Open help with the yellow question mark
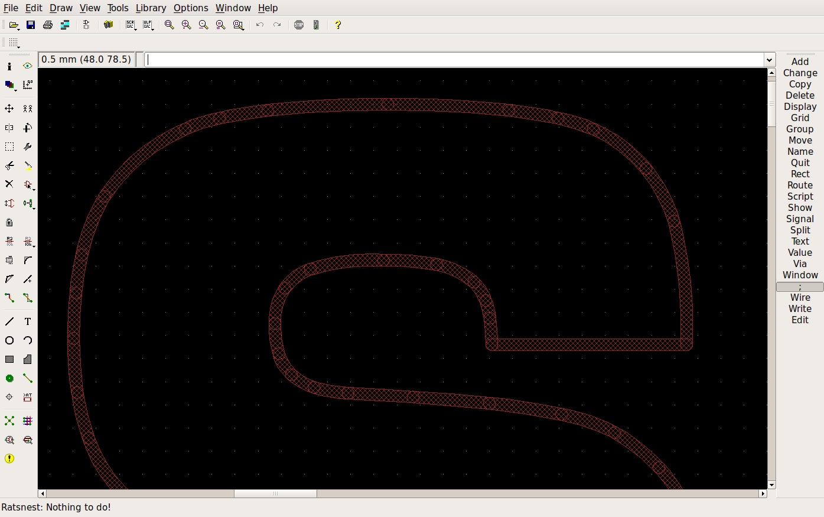This screenshot has height=517, width=824. tap(338, 25)
